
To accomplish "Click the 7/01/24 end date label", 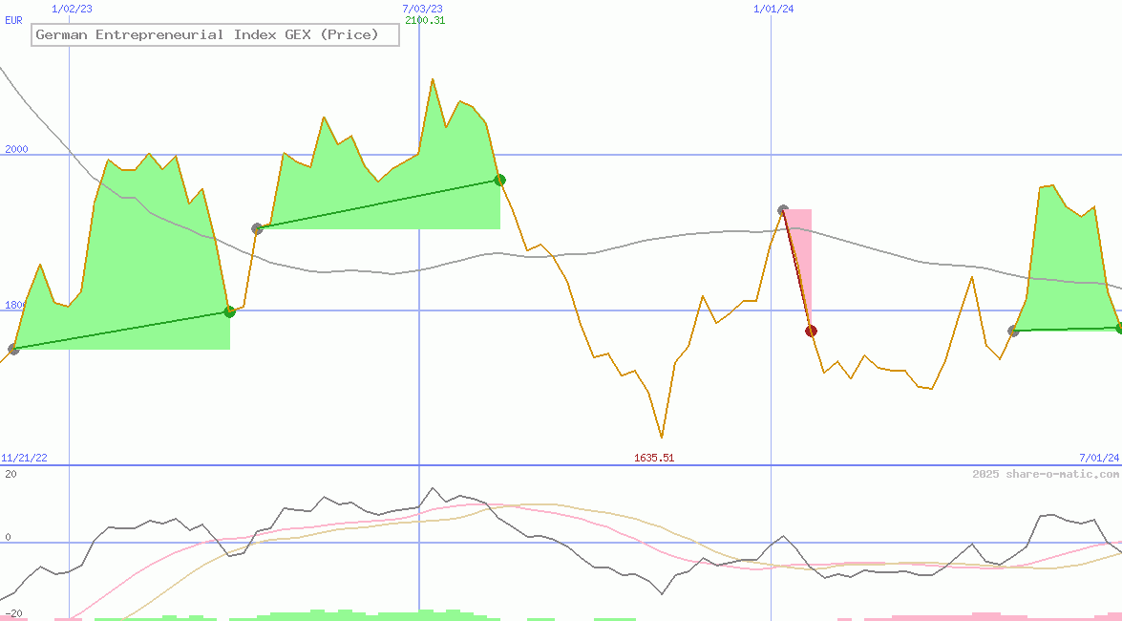I will (1098, 458).
